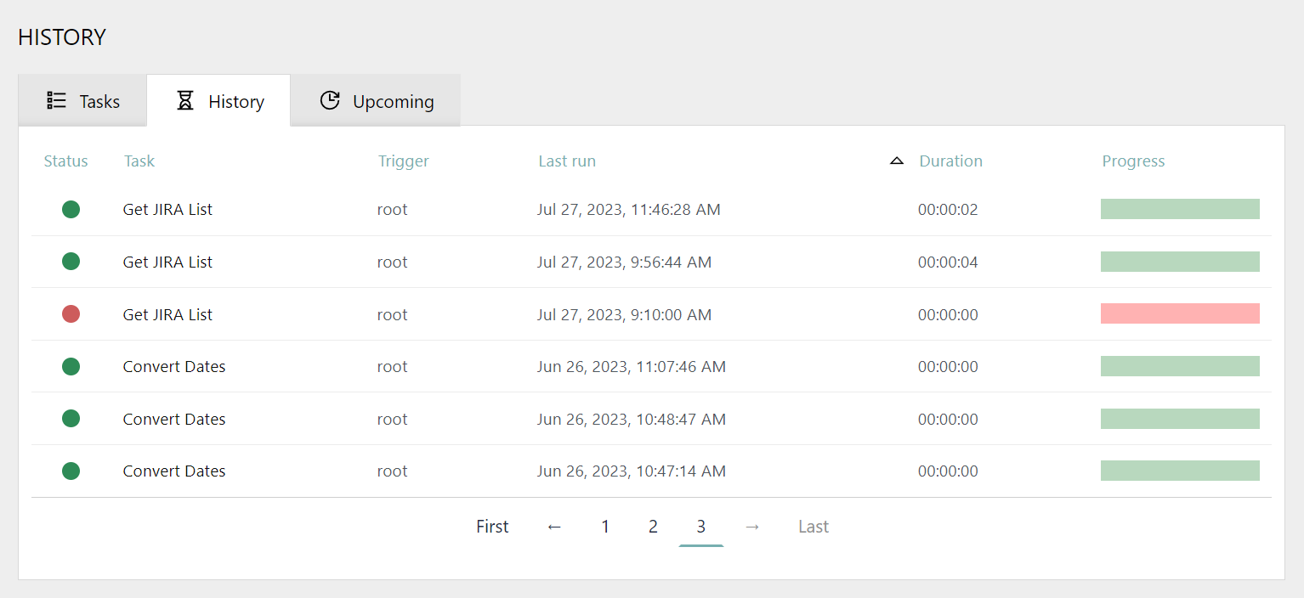The width and height of the screenshot is (1304, 598).
Task: Click green status dot for 9:56:44 AM run
Action: [x=71, y=262]
